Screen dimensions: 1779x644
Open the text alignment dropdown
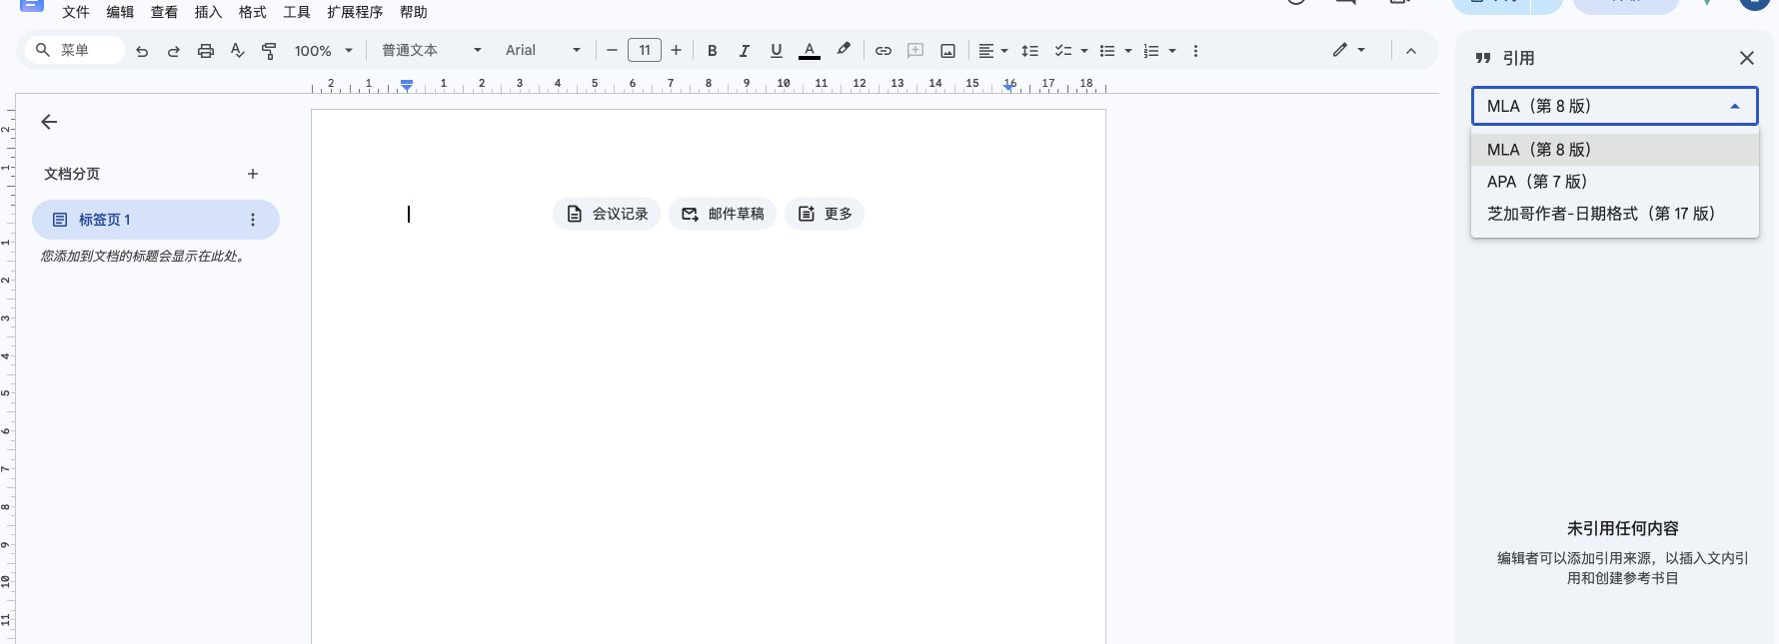[x=992, y=51]
